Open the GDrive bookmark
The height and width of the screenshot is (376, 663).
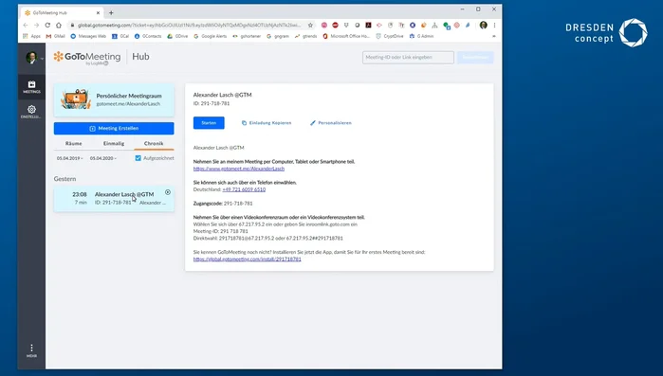177,36
